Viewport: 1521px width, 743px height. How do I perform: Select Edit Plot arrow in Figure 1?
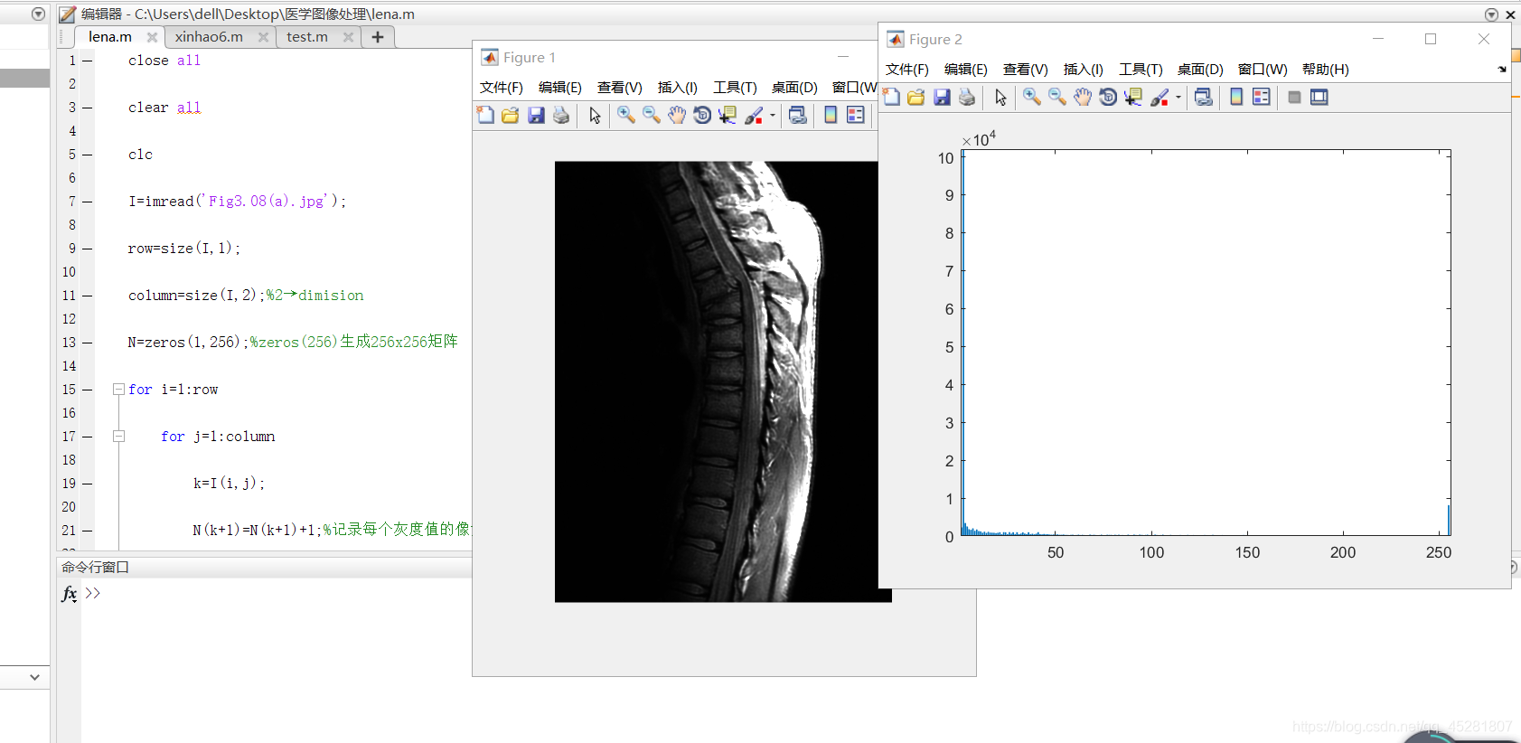click(x=595, y=115)
